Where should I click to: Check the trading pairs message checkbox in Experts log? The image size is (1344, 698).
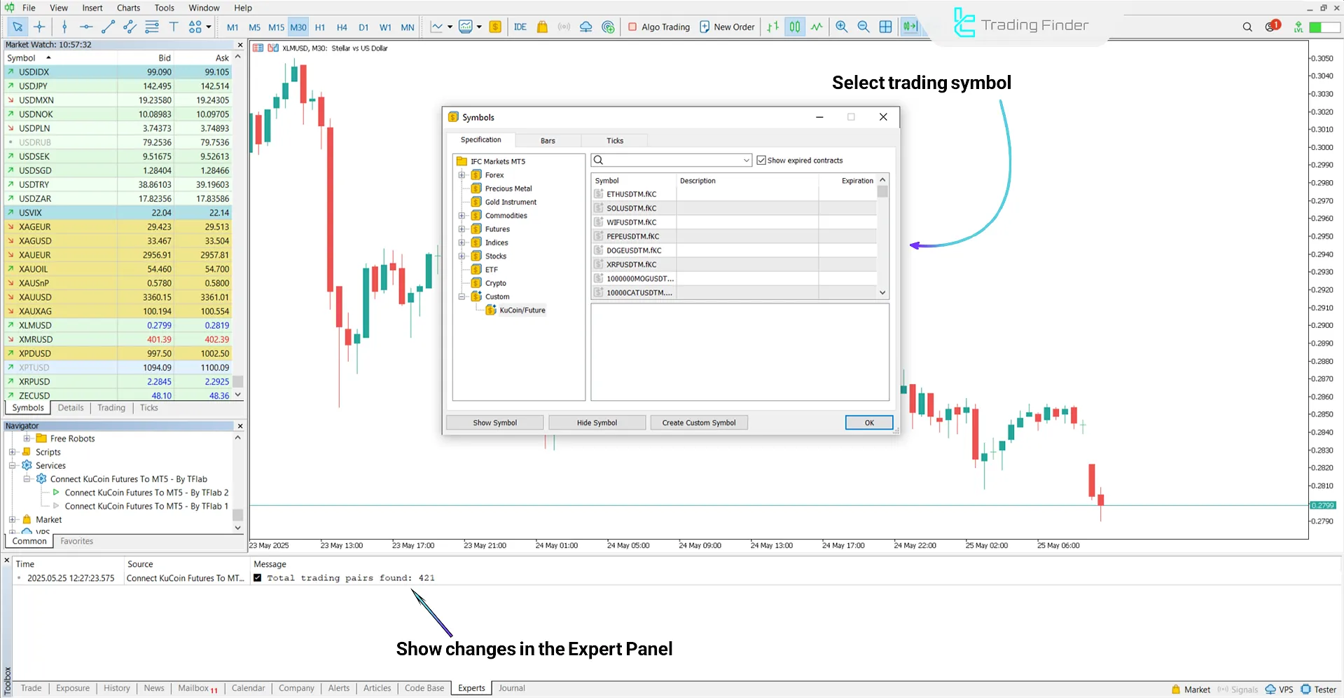tap(258, 577)
